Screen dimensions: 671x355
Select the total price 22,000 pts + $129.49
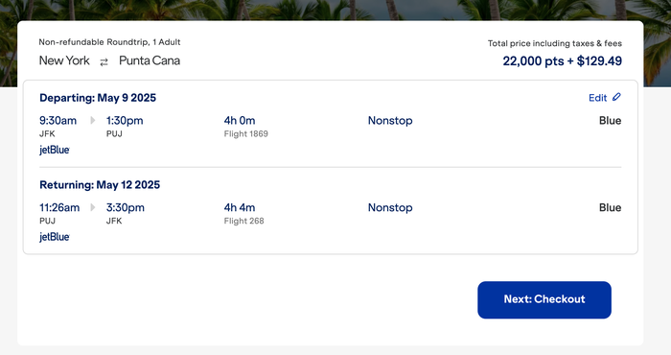click(563, 60)
